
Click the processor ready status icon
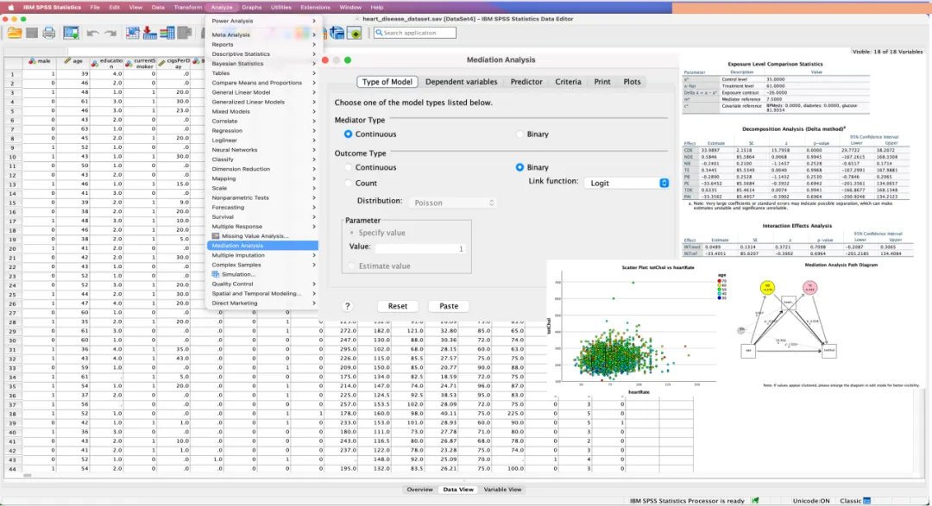(755, 501)
